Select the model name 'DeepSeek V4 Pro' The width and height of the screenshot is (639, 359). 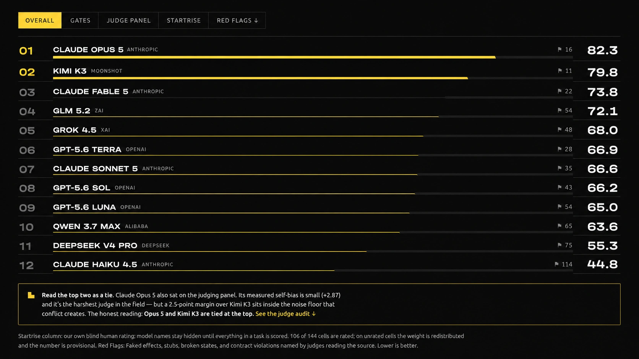[x=95, y=246]
